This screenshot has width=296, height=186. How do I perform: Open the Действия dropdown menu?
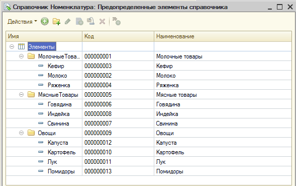point(22,22)
